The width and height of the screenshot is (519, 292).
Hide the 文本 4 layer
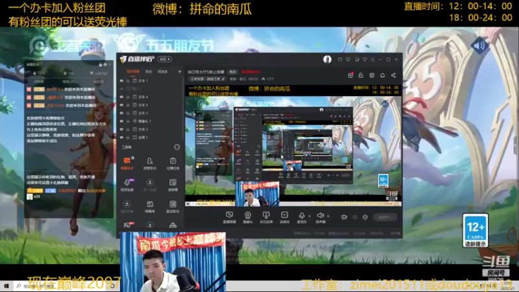tap(121, 97)
